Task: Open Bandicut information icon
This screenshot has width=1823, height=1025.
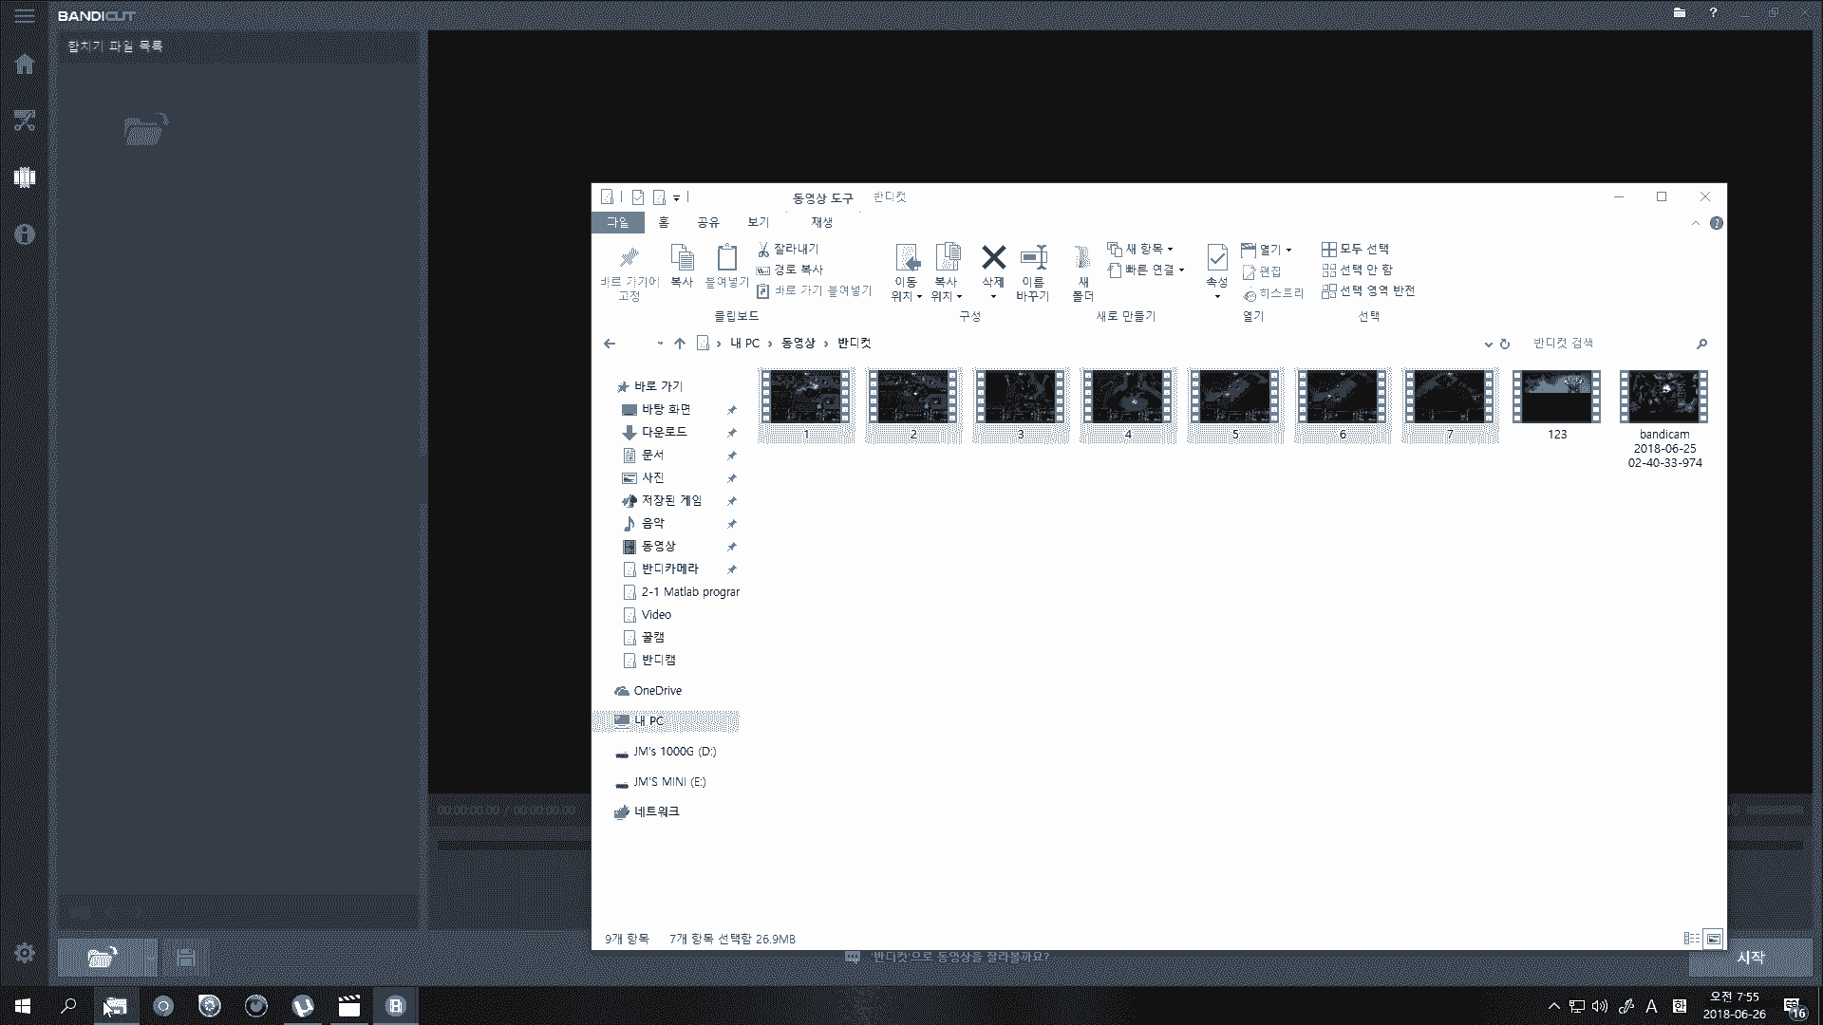Action: (25, 234)
